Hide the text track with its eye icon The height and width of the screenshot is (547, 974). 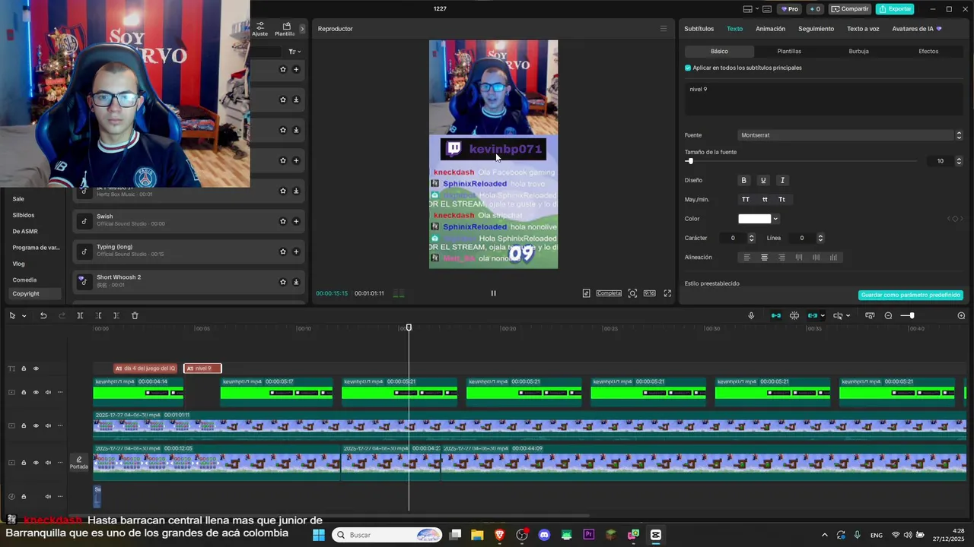[x=36, y=368]
